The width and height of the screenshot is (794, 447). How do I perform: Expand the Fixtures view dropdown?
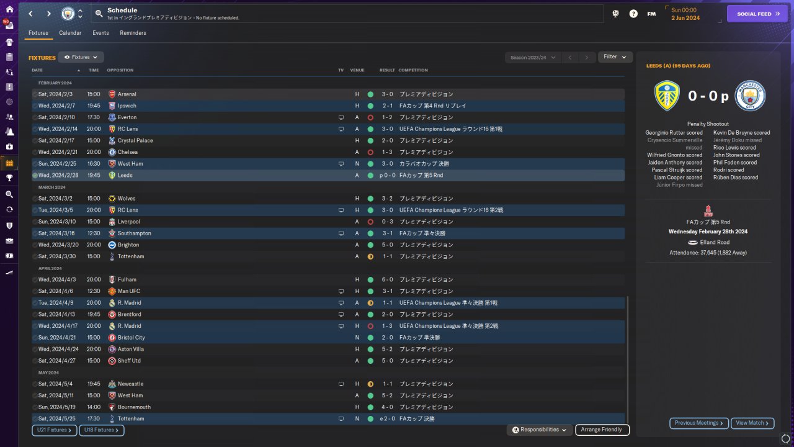point(81,57)
